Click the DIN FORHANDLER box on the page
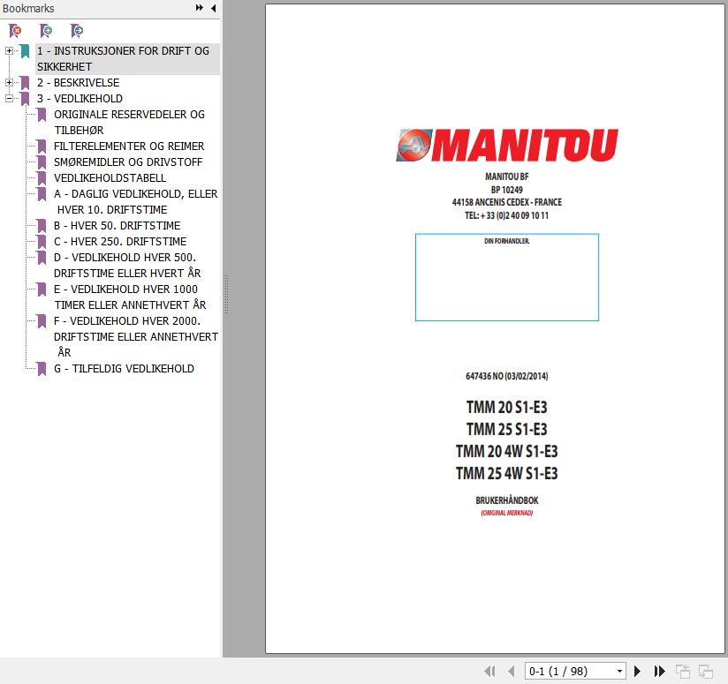The image size is (728, 684). click(506, 277)
